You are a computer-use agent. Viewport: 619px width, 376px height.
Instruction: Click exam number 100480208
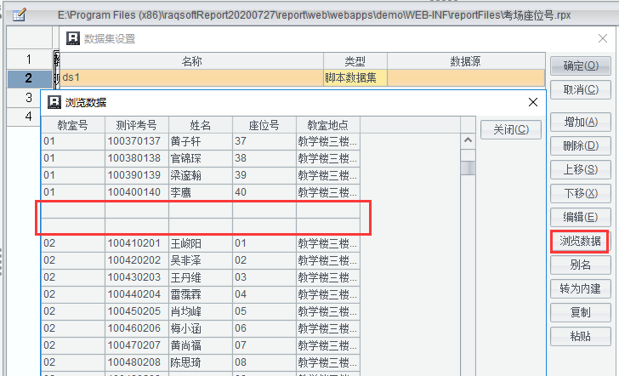(x=137, y=362)
